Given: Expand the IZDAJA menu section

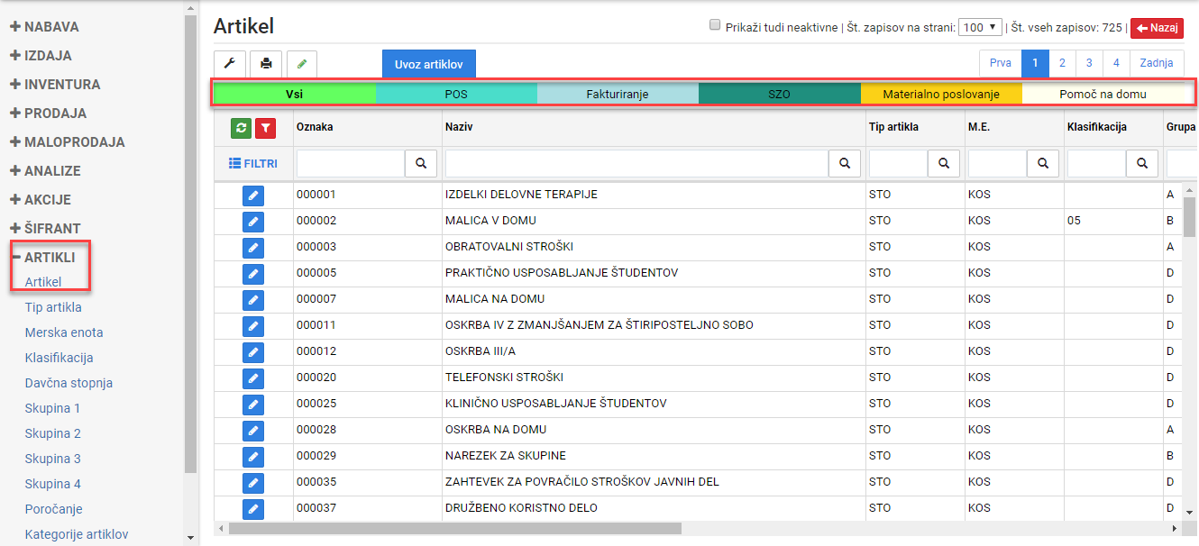Looking at the screenshot, I should pyautogui.click(x=41, y=56).
